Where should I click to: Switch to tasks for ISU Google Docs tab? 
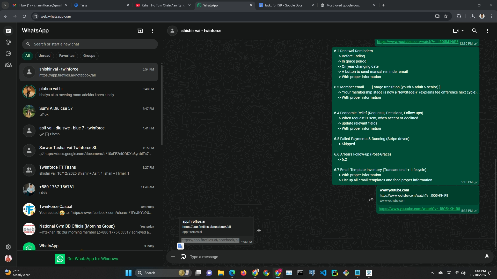pyautogui.click(x=283, y=5)
